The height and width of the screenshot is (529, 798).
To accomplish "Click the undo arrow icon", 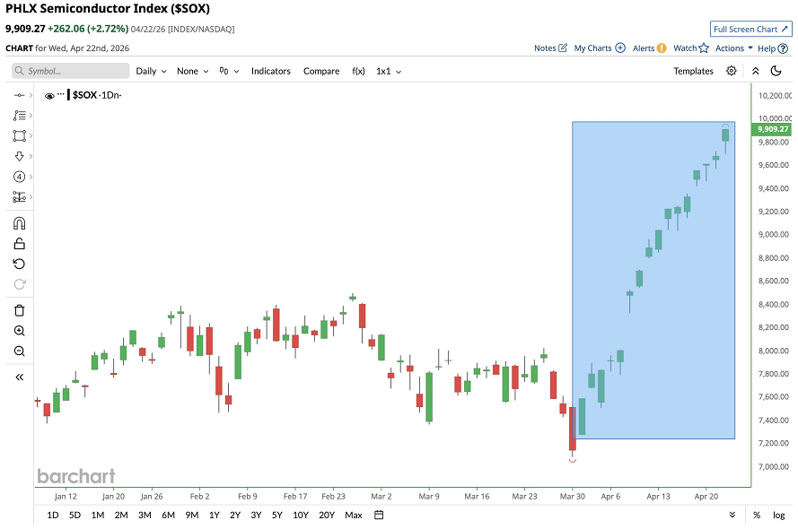I will 20,264.
